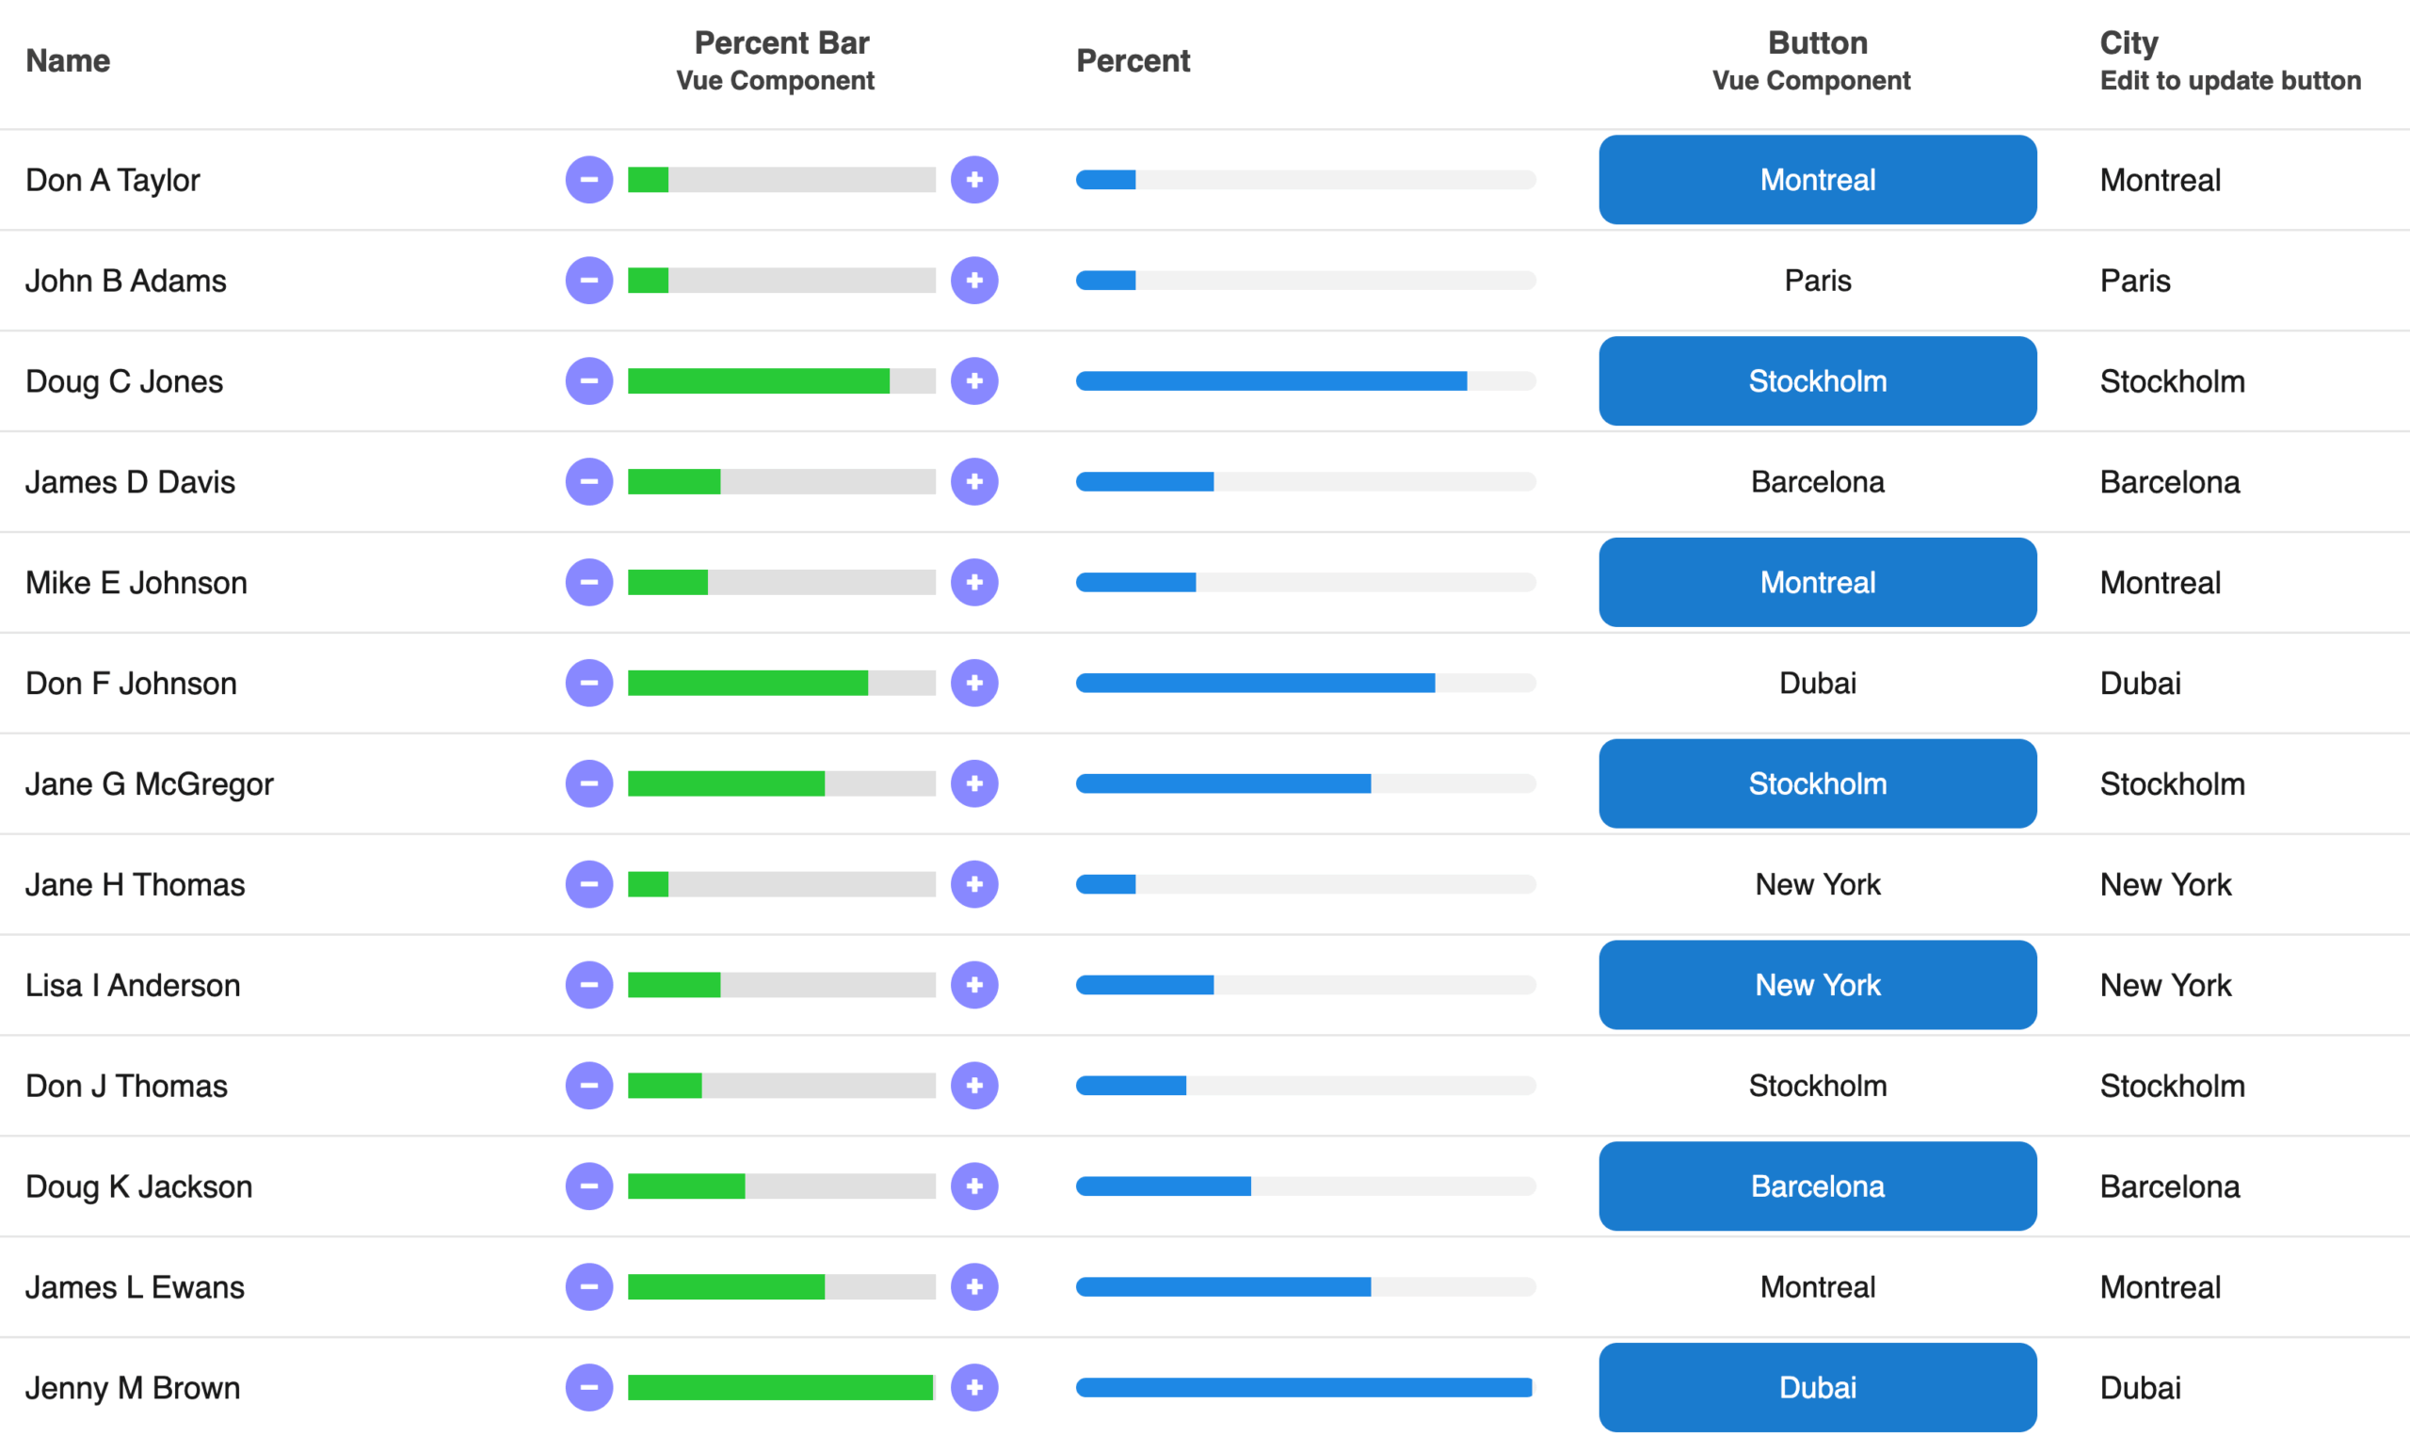Image resolution: width=2410 pixels, height=1436 pixels.
Task: Click the Percent column header
Action: click(1133, 61)
